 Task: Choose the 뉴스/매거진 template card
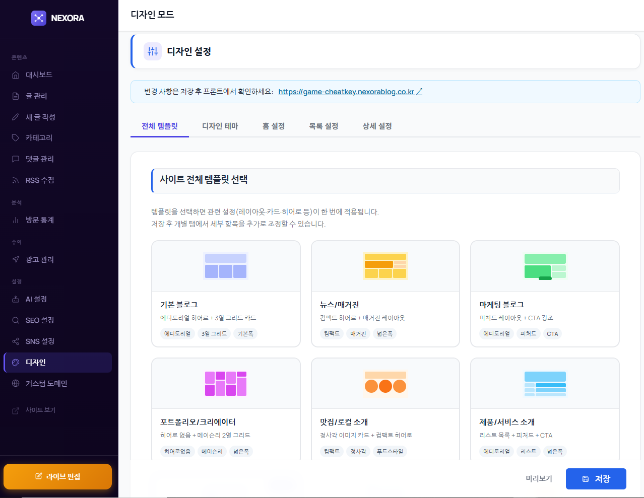(385, 294)
